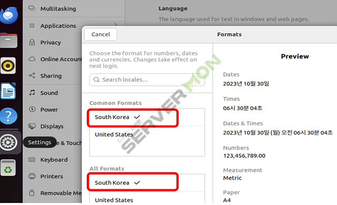The image size is (337, 205).
Task: Open the Sharing settings entry
Action: [53, 76]
